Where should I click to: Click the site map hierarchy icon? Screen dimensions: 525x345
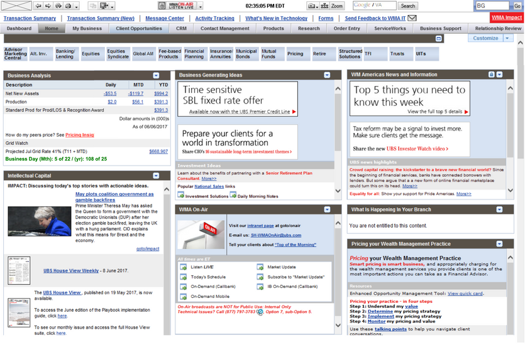pyautogui.click(x=324, y=6)
